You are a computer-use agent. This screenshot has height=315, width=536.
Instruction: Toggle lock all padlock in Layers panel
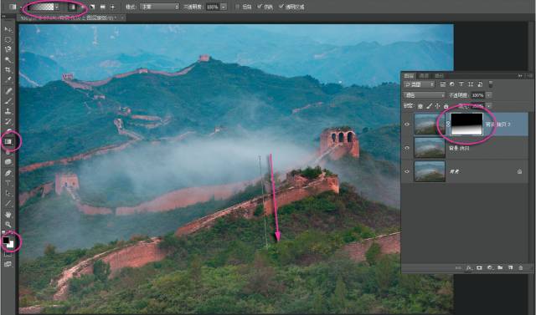tap(446, 106)
